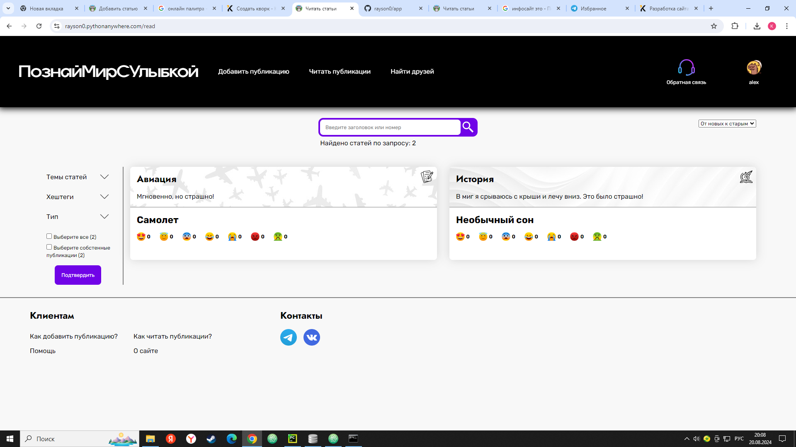The image size is (796, 447).
Task: Switch to the Добавить статью tab
Action: [x=118, y=8]
